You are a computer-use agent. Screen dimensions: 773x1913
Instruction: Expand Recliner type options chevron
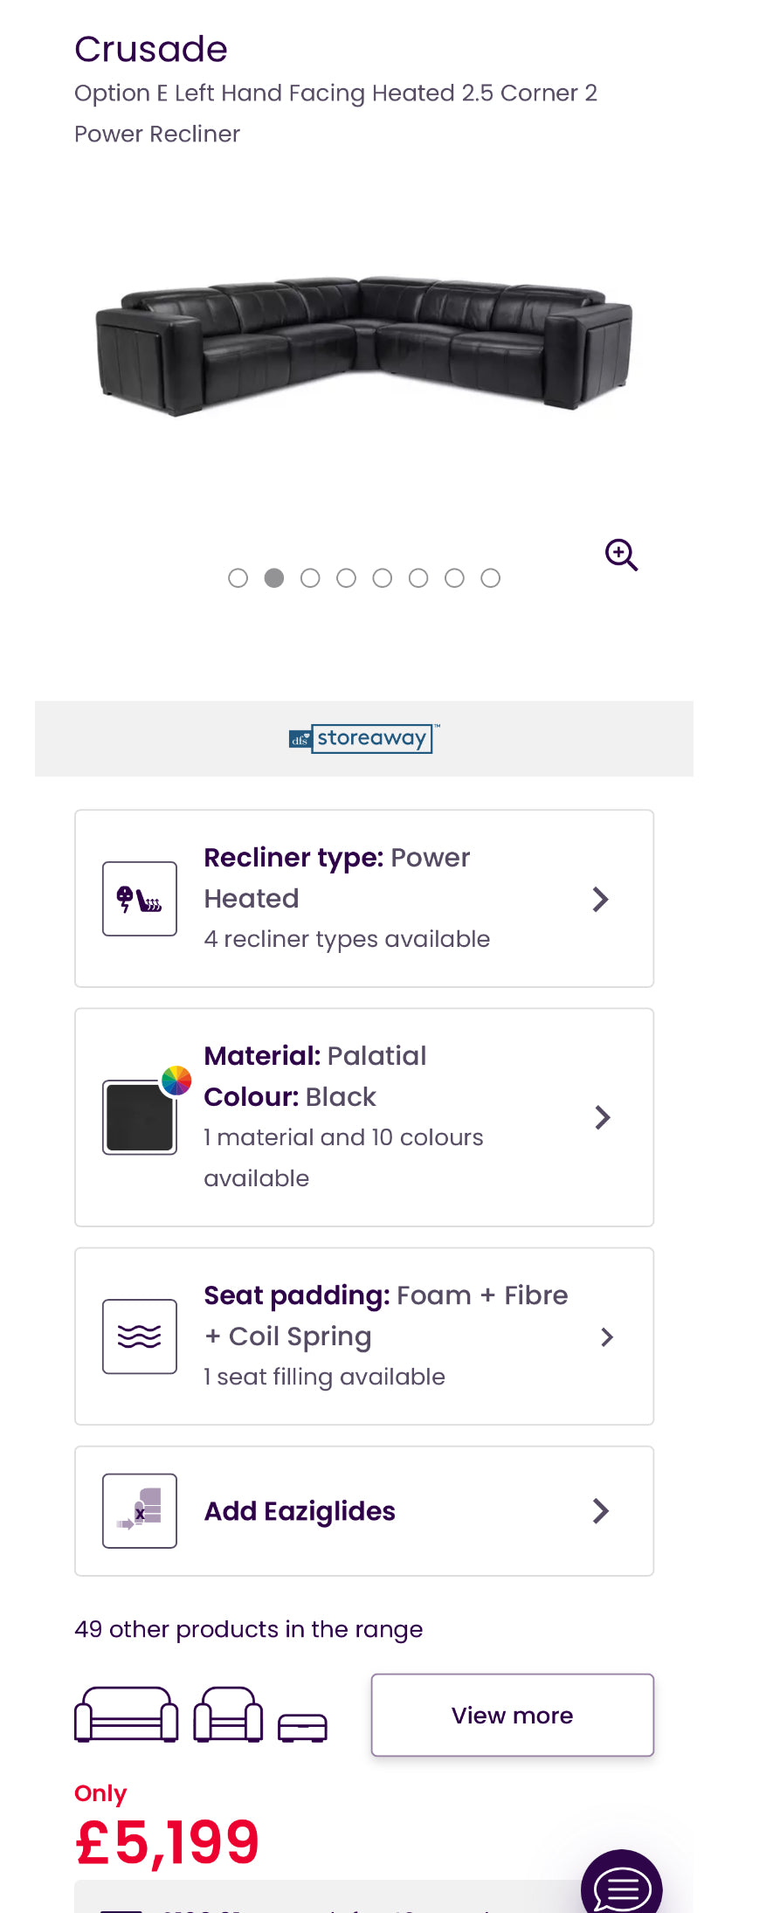601,899
